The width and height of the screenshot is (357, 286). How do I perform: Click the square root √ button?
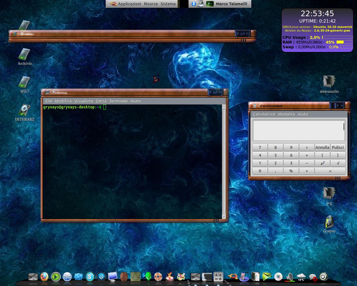(338, 163)
